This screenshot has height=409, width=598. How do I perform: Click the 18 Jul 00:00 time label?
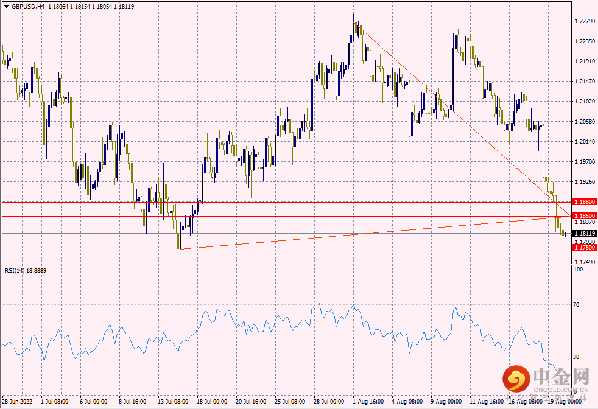212,401
